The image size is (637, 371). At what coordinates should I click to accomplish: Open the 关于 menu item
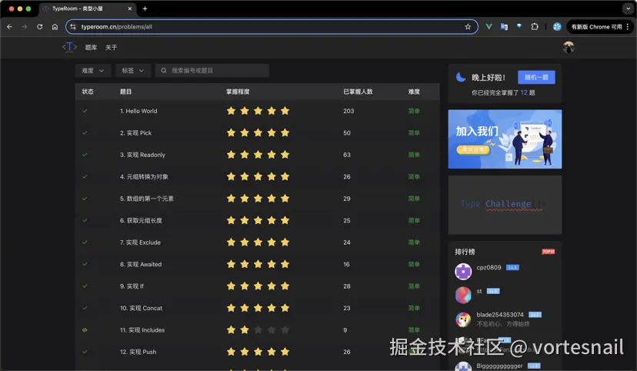click(x=112, y=47)
